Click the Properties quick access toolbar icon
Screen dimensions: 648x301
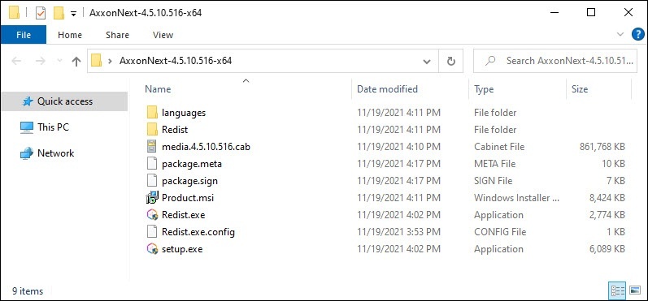pyautogui.click(x=41, y=13)
